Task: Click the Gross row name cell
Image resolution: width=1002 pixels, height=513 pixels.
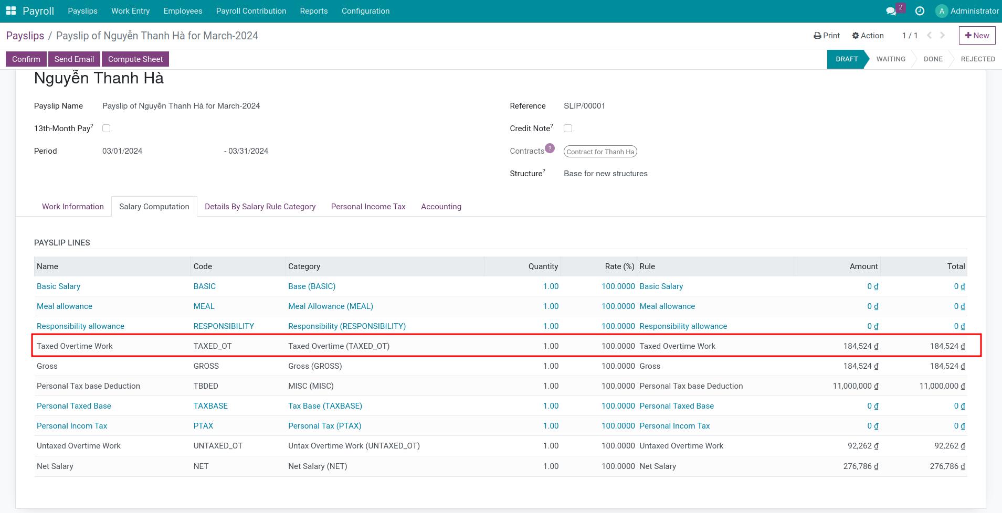Action: point(47,366)
